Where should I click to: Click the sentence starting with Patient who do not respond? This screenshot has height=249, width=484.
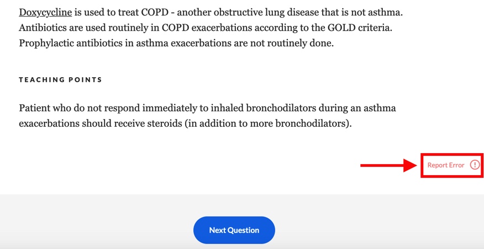pyautogui.click(x=207, y=116)
